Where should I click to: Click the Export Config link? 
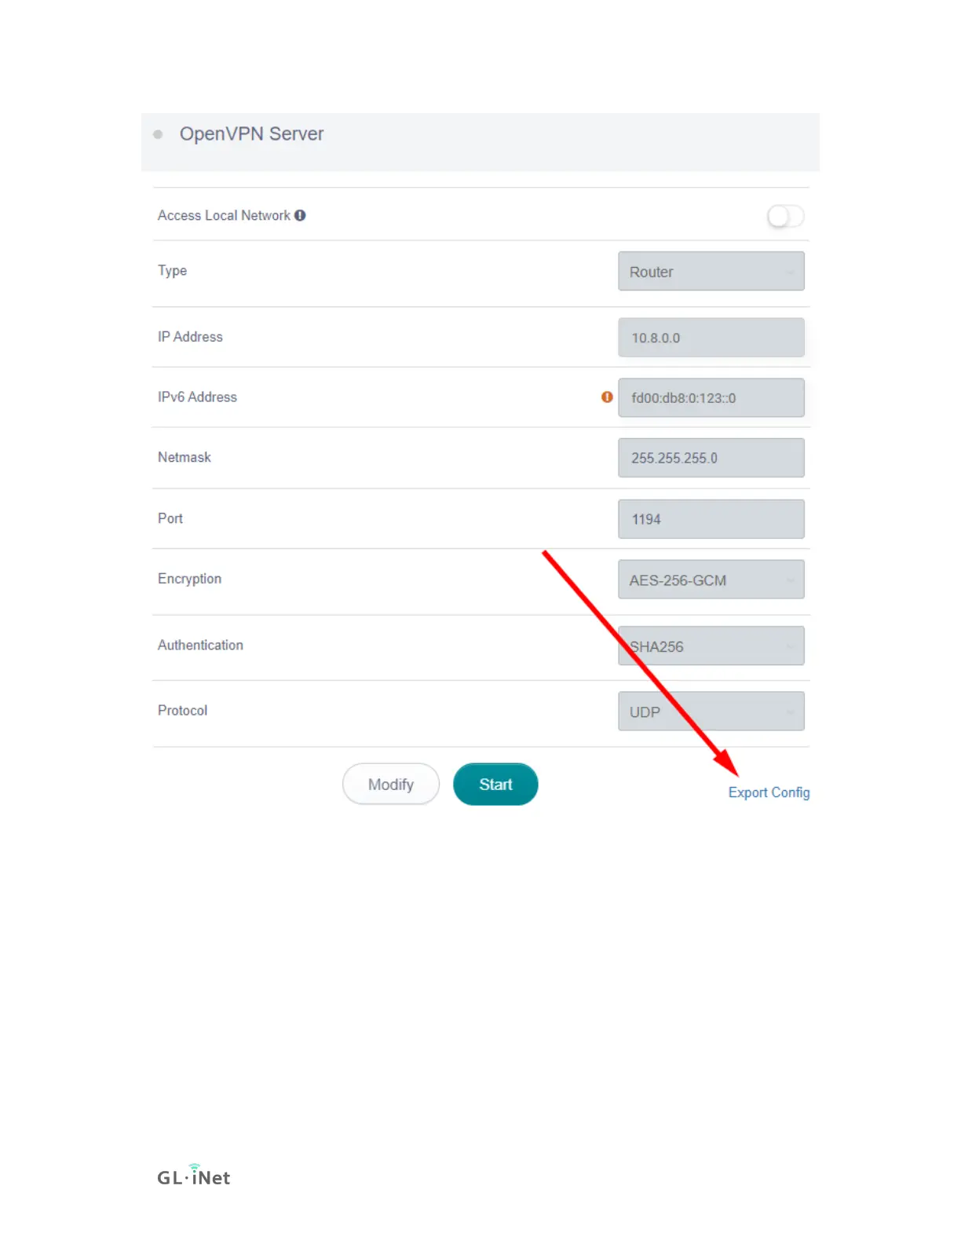(x=769, y=792)
